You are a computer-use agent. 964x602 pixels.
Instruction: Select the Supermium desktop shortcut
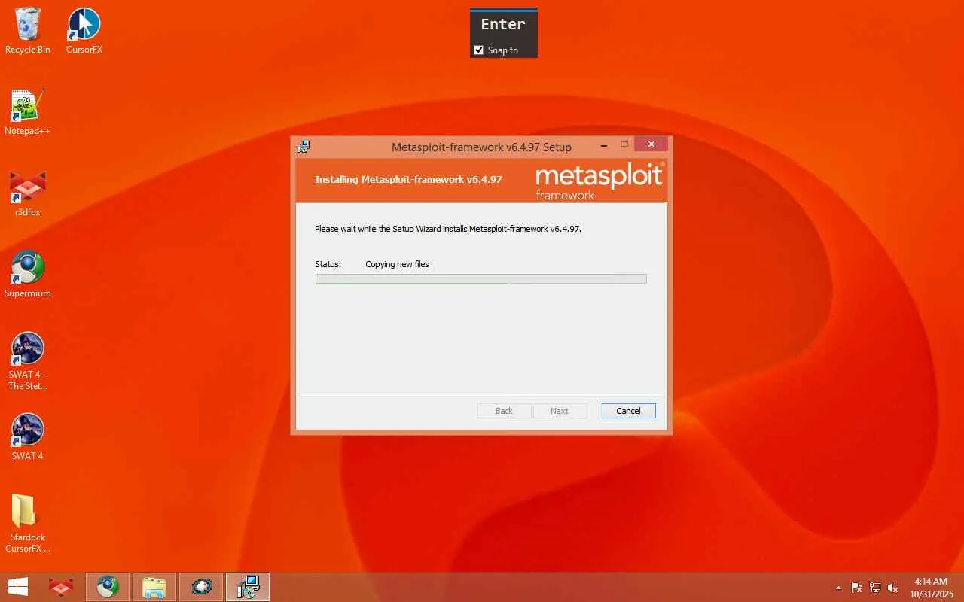point(28,275)
